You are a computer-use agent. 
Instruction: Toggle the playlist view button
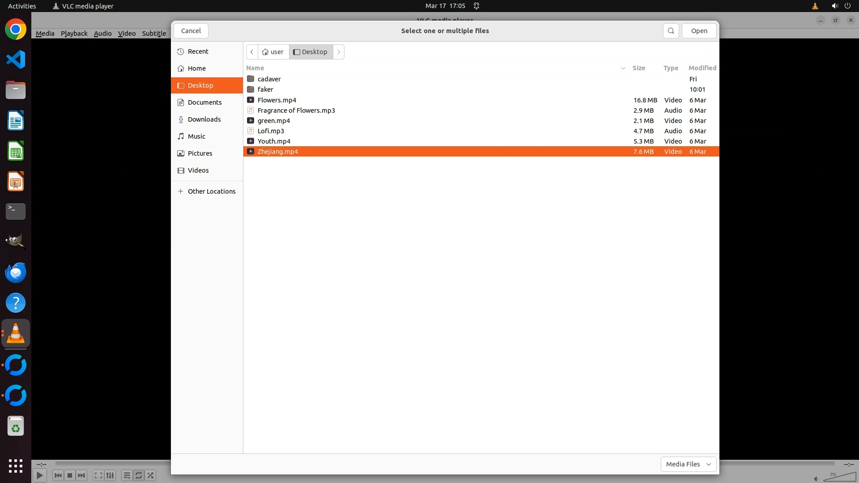click(x=127, y=475)
